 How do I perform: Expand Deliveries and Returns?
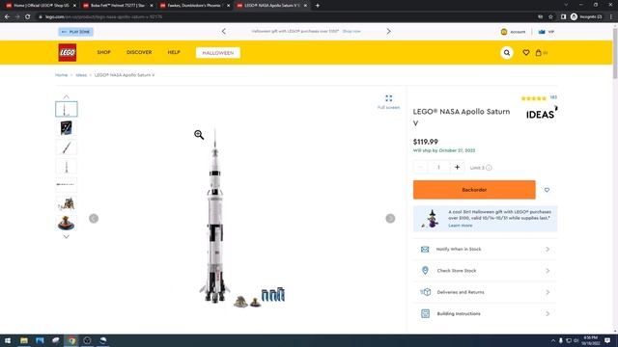click(x=485, y=292)
